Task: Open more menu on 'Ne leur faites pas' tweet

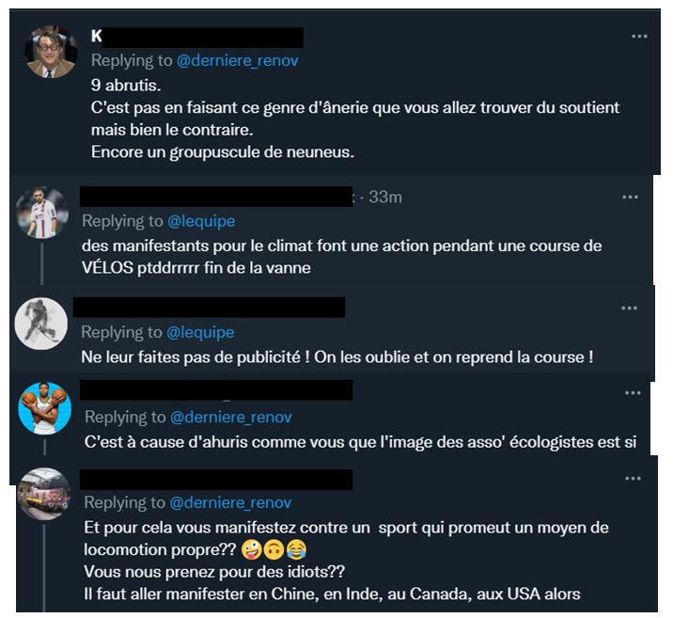Action: pyautogui.click(x=629, y=308)
